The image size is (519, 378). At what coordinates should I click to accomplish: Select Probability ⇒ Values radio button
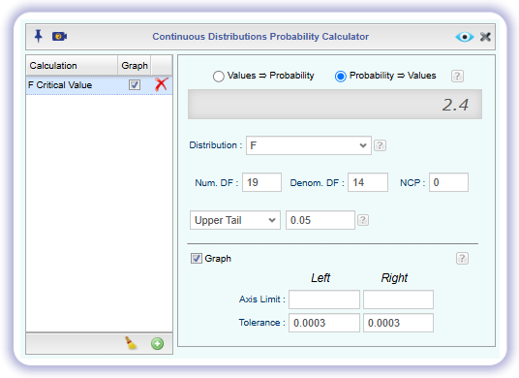click(340, 77)
